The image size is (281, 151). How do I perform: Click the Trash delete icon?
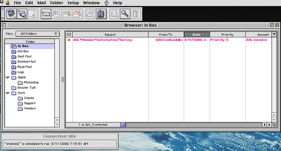point(136,14)
